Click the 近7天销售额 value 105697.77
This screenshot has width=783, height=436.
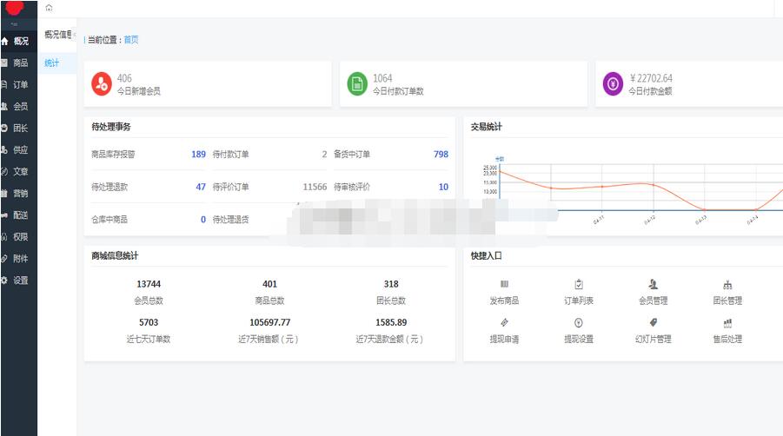pos(269,322)
